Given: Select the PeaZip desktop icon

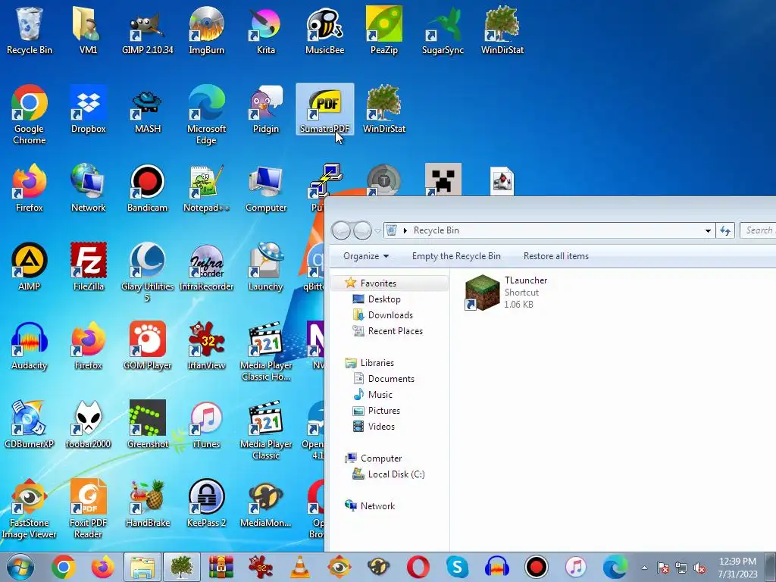Looking at the screenshot, I should (x=384, y=30).
